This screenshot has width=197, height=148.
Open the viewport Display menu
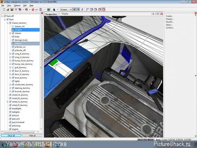click(x=65, y=14)
